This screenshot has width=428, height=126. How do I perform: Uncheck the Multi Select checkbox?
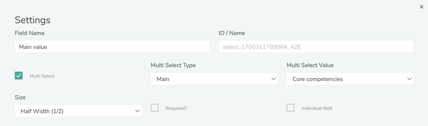click(x=19, y=76)
